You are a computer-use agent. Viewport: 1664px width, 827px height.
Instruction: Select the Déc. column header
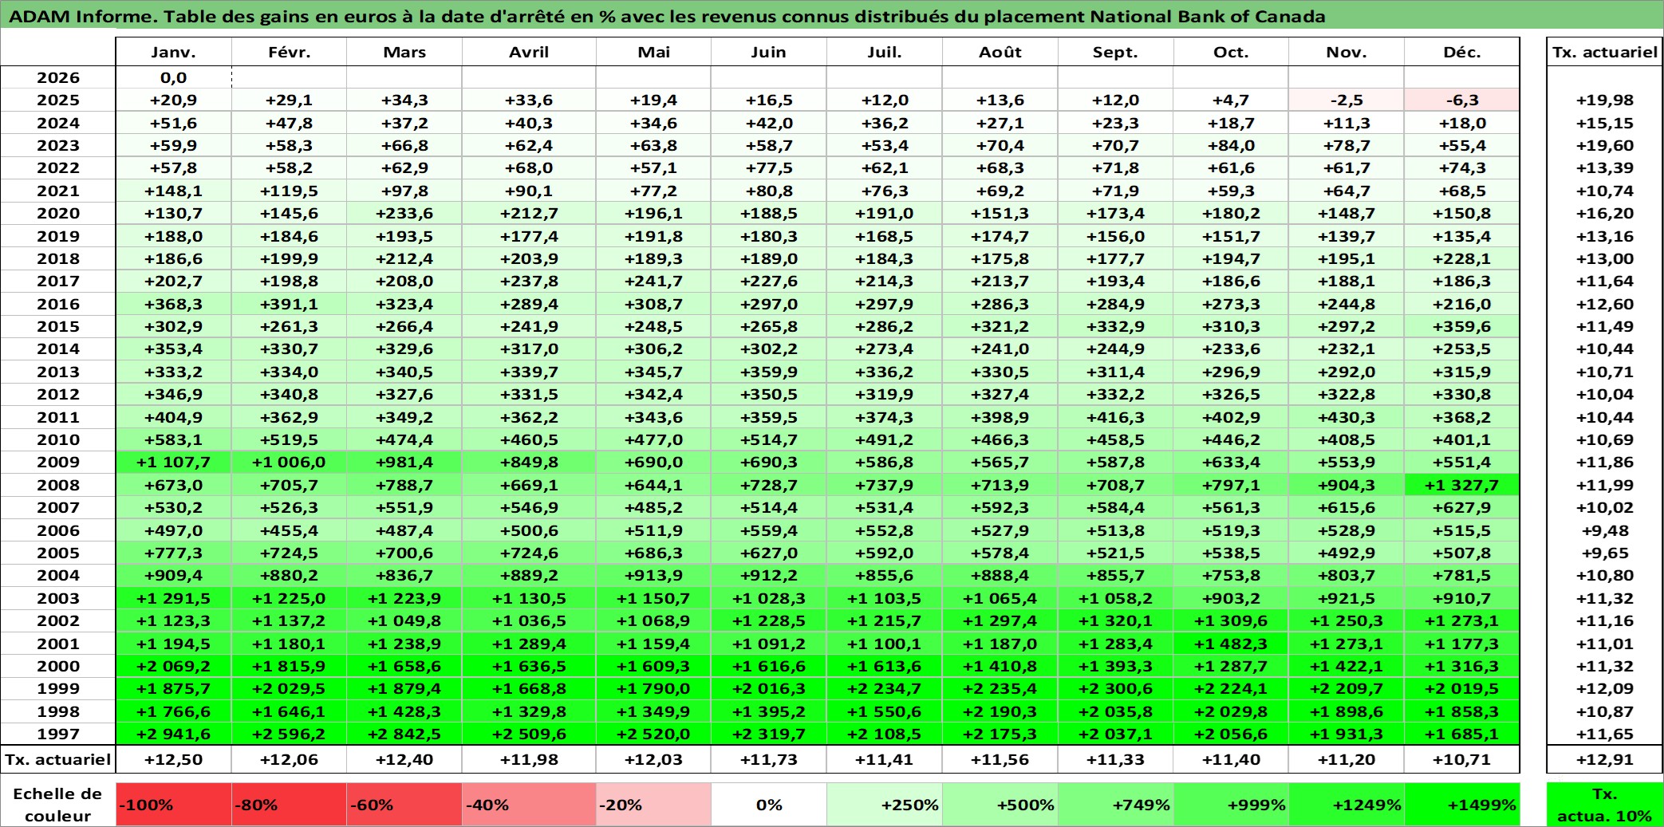[x=1462, y=52]
